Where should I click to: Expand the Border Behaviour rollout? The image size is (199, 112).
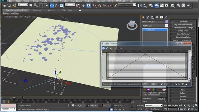point(183,34)
